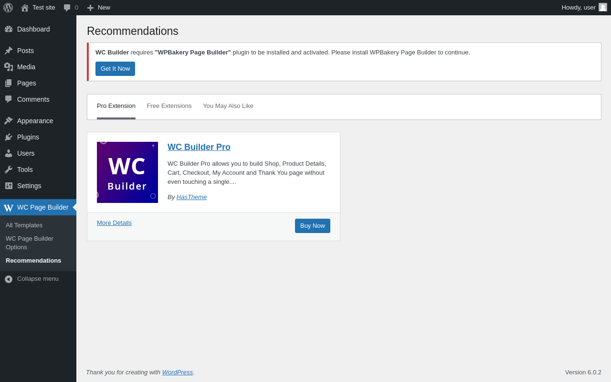
Task: Click the WC Page Builder W icon
Action: point(9,208)
